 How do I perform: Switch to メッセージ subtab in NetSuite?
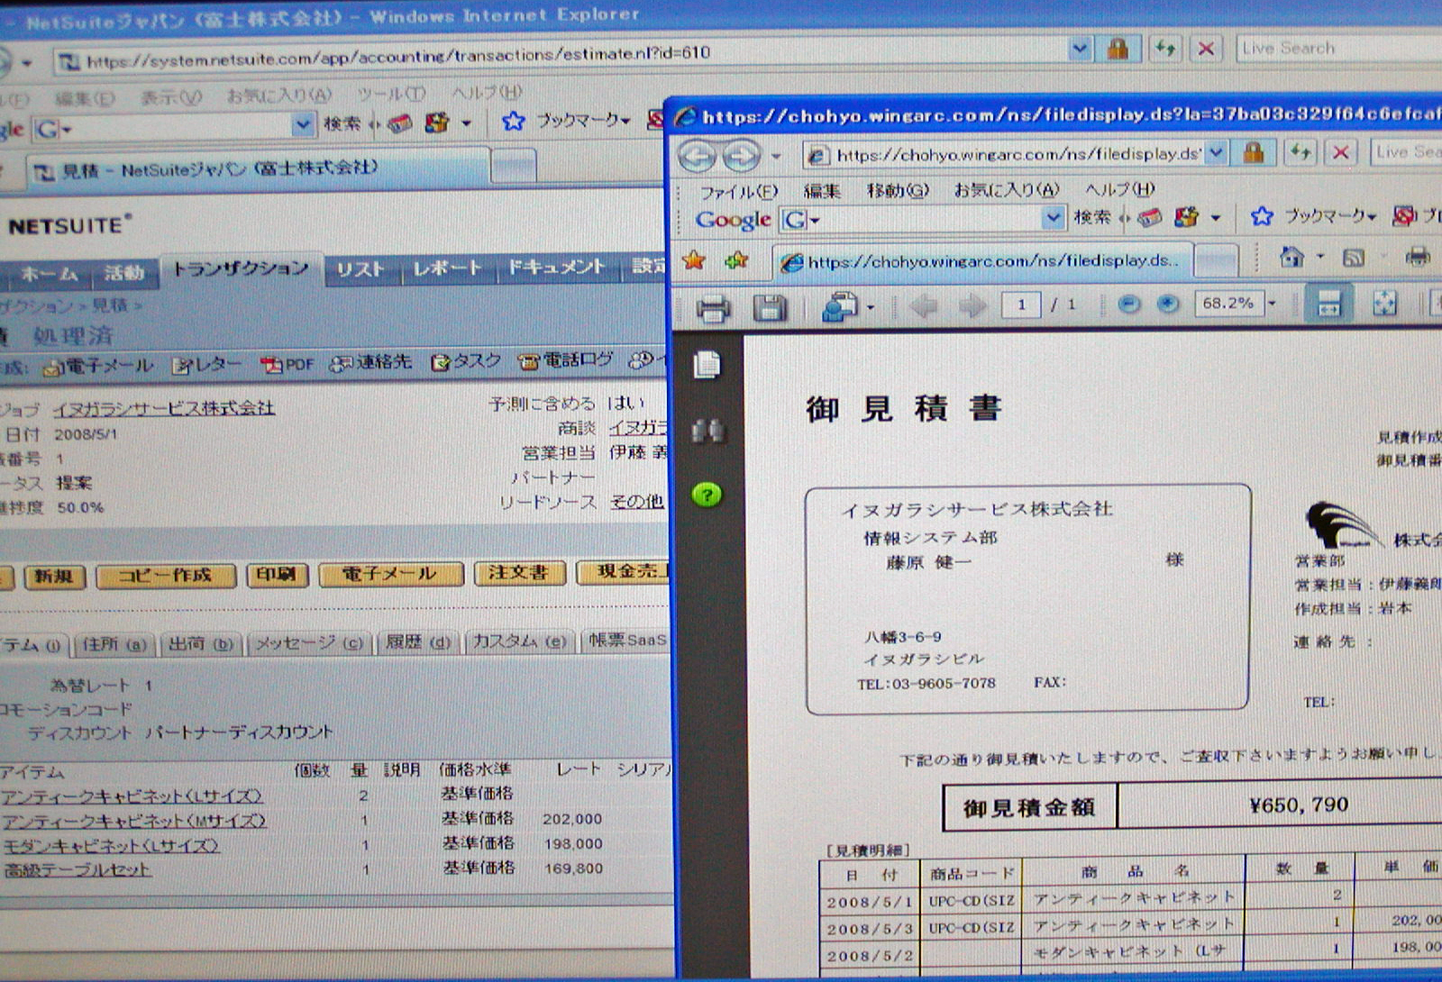pyautogui.click(x=308, y=642)
